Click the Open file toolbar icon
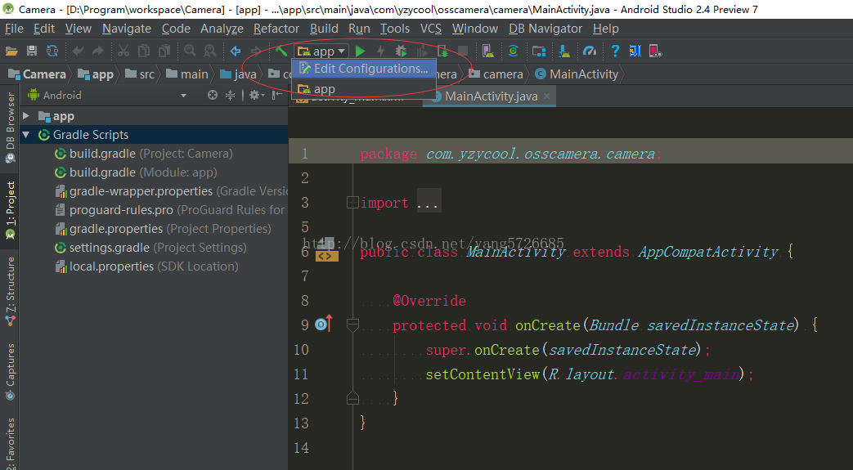 [11, 51]
